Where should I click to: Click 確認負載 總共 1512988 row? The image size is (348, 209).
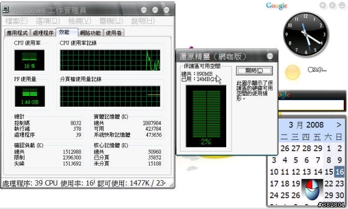47,152
